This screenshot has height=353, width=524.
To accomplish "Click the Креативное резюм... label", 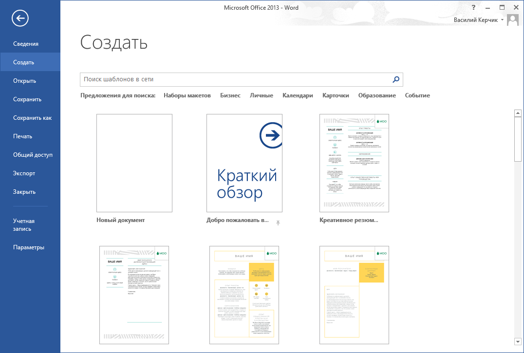I will pos(349,220).
